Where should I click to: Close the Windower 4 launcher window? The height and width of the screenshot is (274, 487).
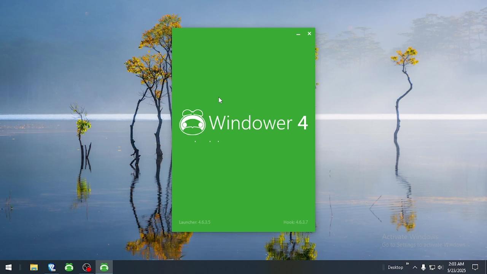(x=309, y=33)
